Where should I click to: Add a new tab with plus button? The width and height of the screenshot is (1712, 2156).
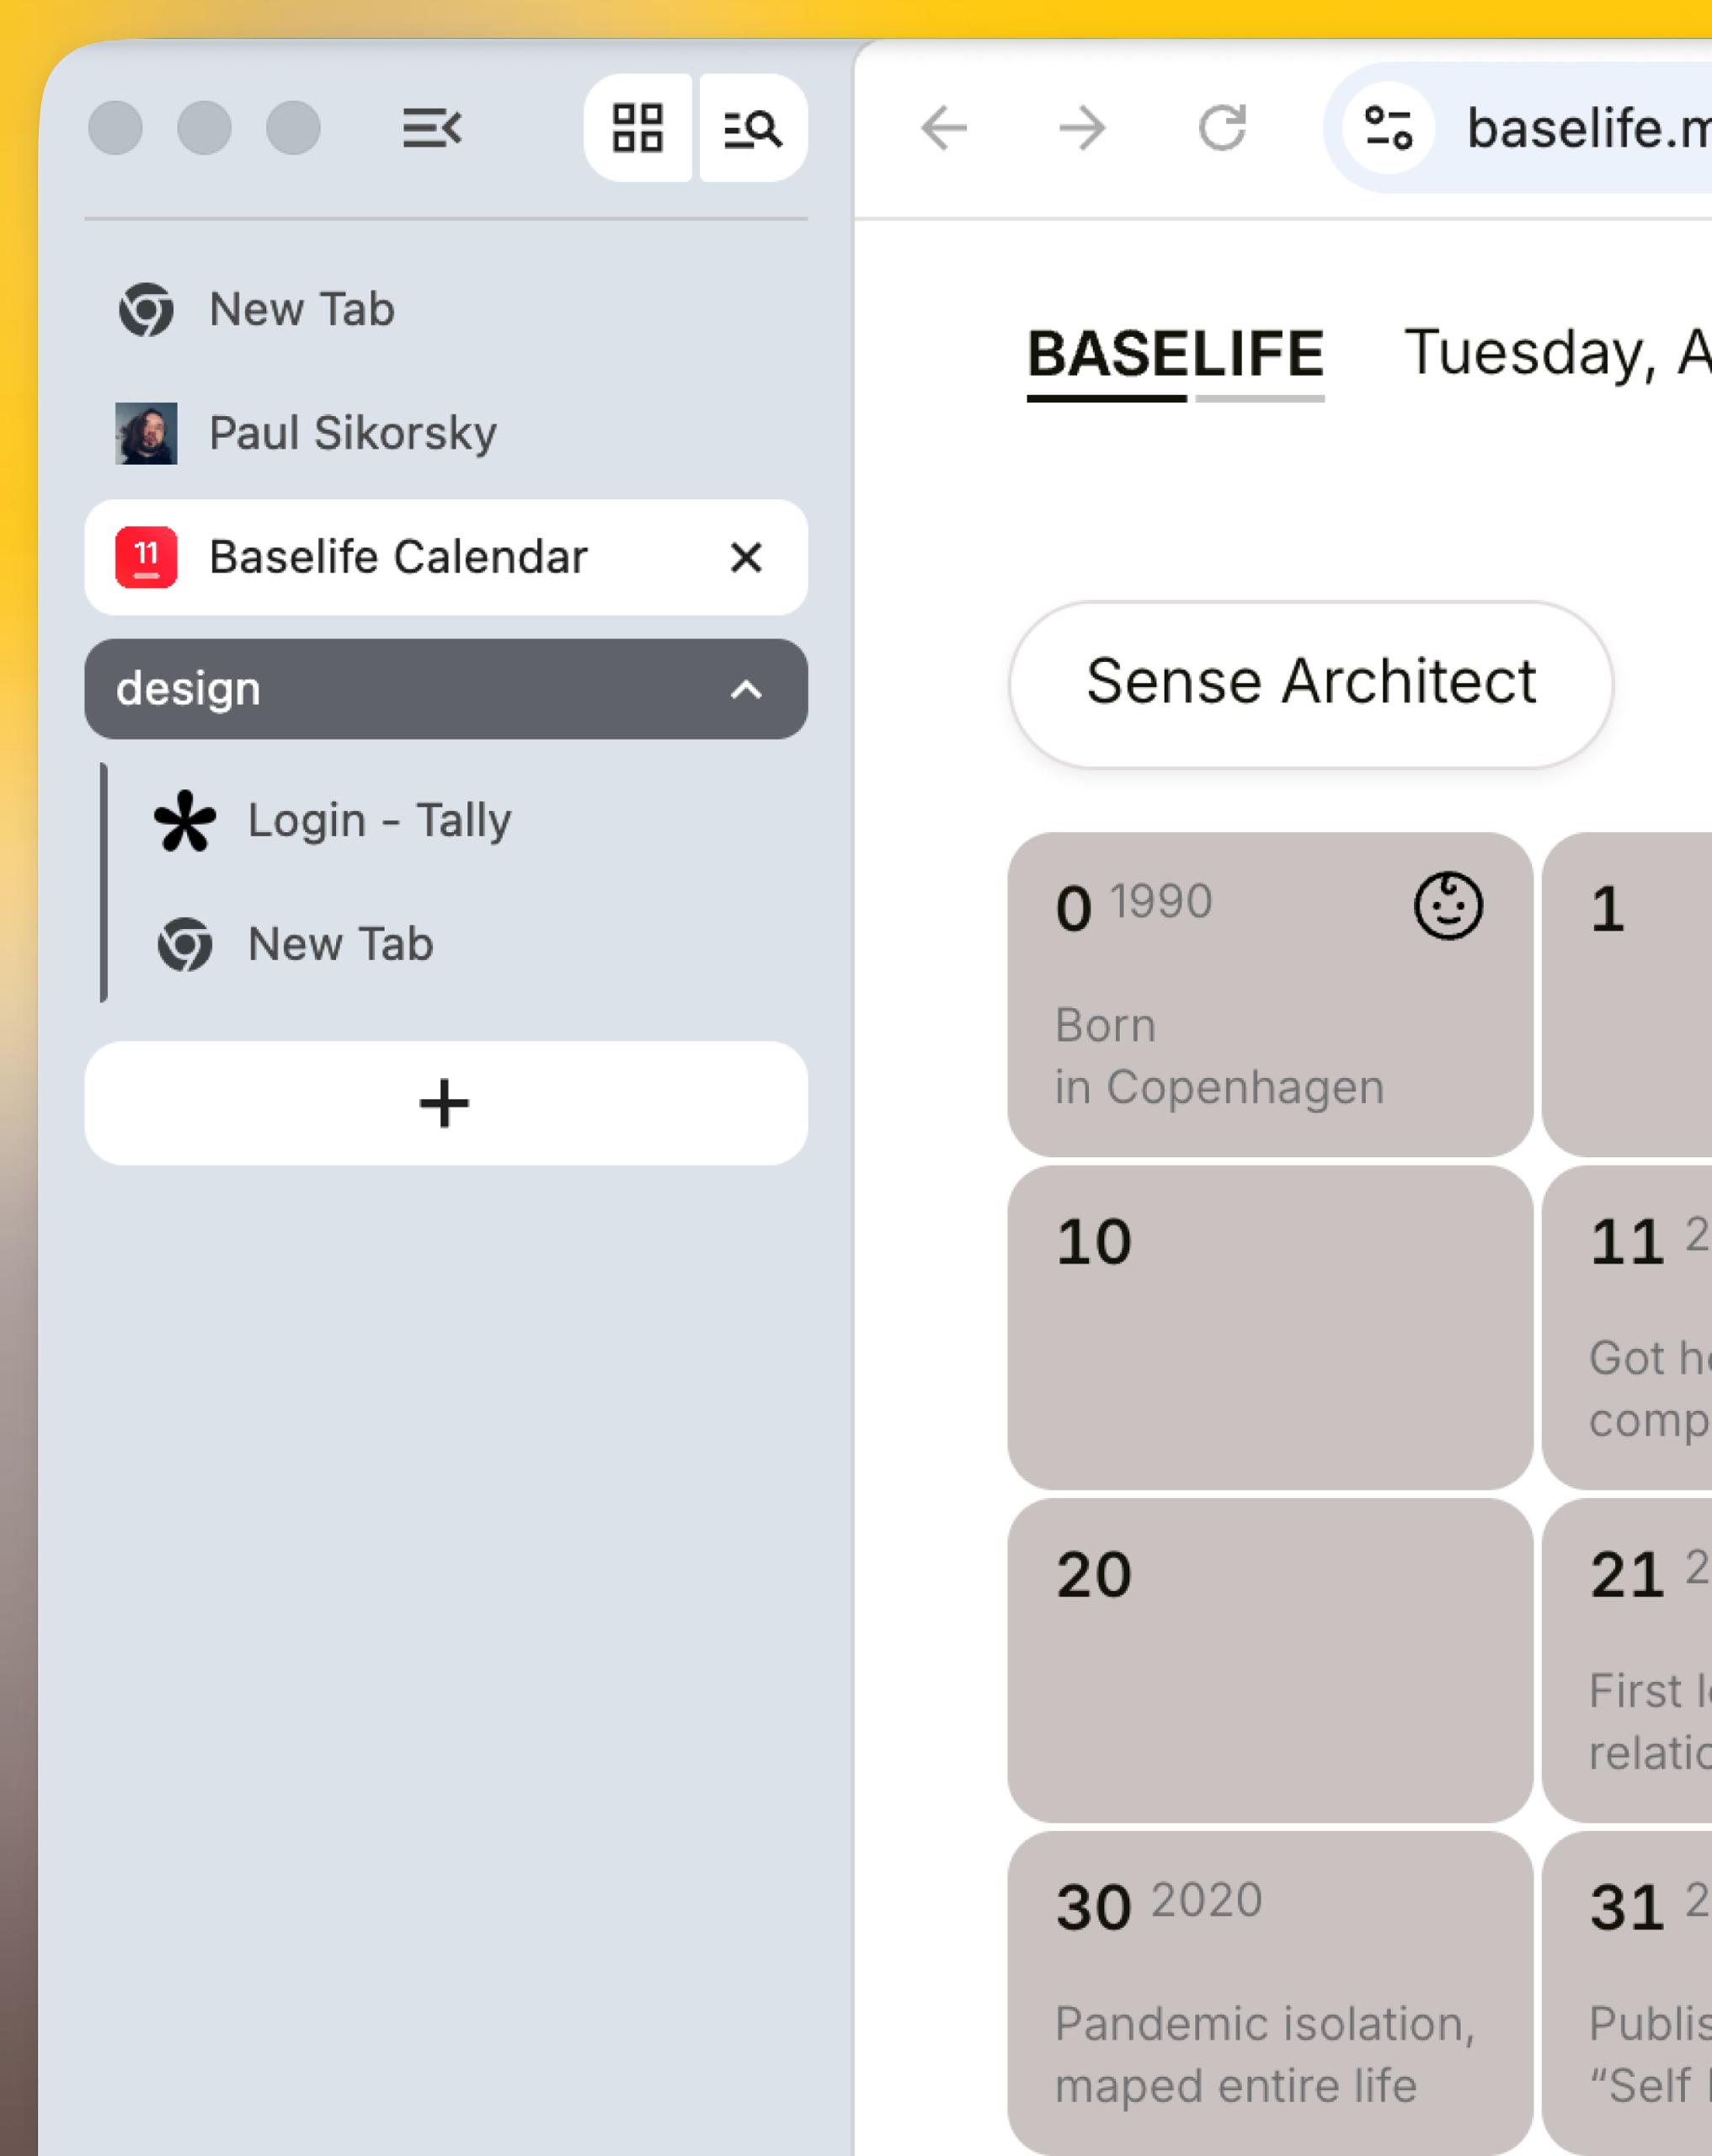pos(446,1103)
